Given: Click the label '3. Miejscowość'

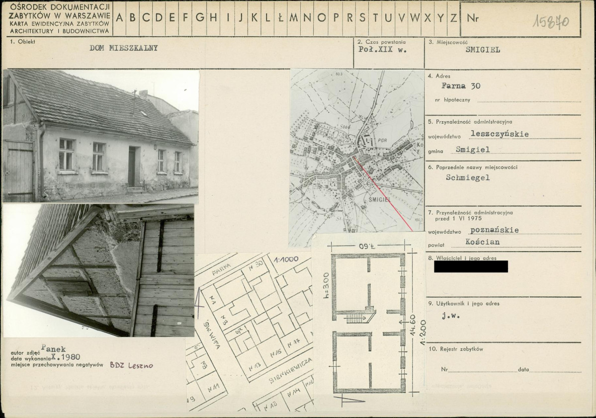Looking at the screenshot, I should coord(448,42).
